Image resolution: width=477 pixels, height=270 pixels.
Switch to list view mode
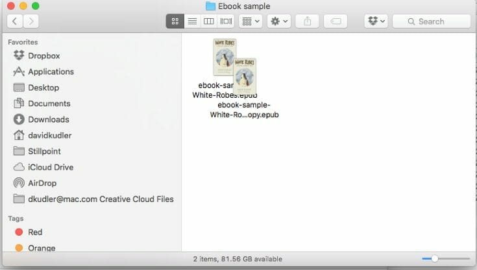point(192,21)
